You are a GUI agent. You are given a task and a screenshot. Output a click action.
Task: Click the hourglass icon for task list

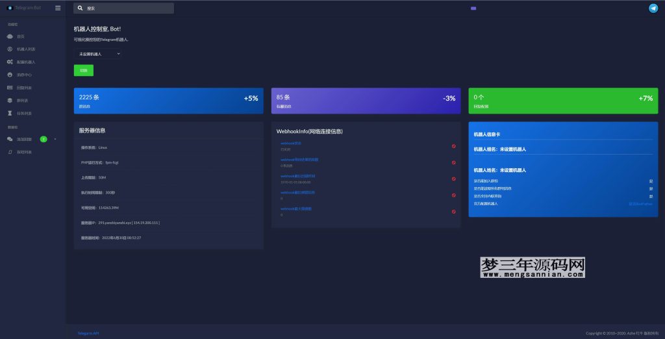[10, 113]
